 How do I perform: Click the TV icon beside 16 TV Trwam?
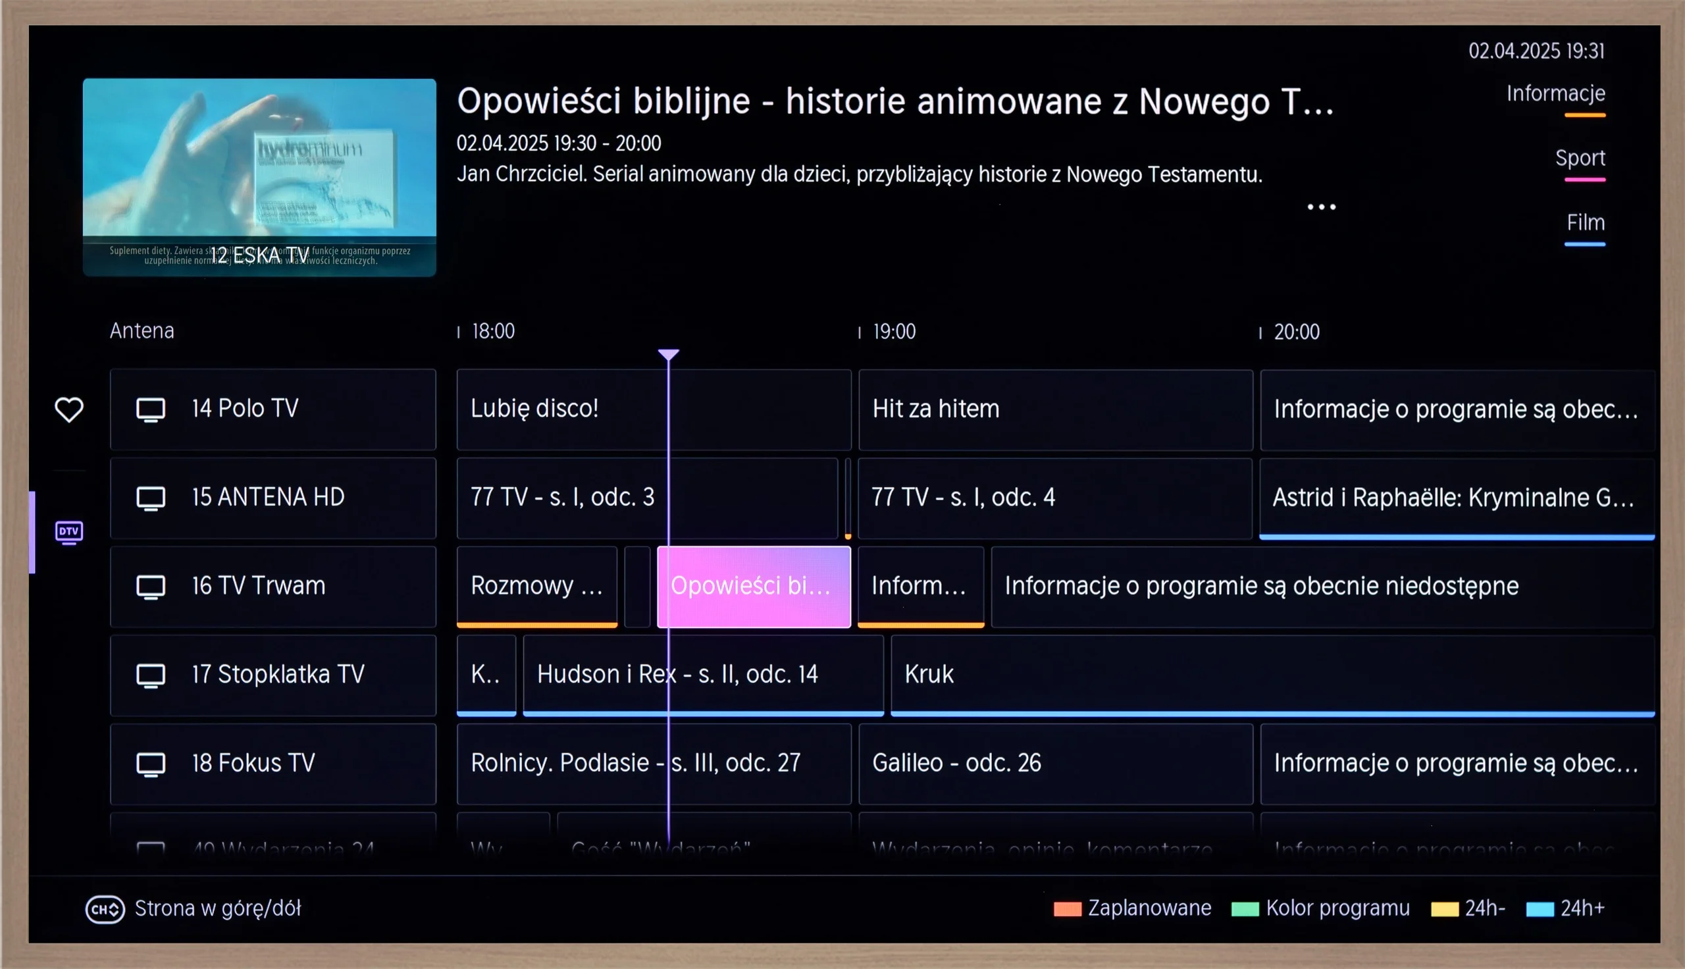click(151, 587)
